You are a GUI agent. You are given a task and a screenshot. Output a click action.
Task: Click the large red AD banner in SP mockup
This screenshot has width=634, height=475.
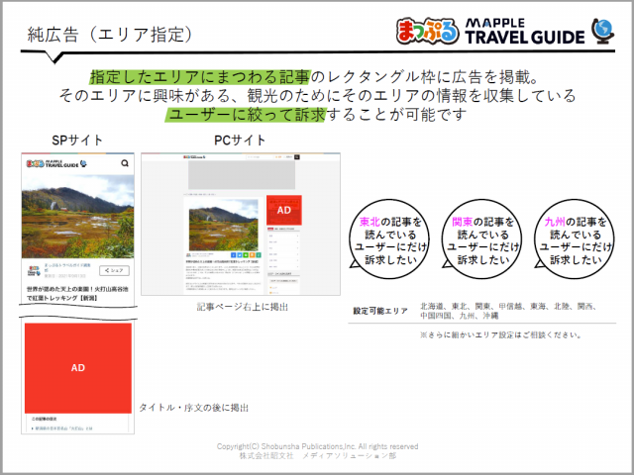point(77,366)
